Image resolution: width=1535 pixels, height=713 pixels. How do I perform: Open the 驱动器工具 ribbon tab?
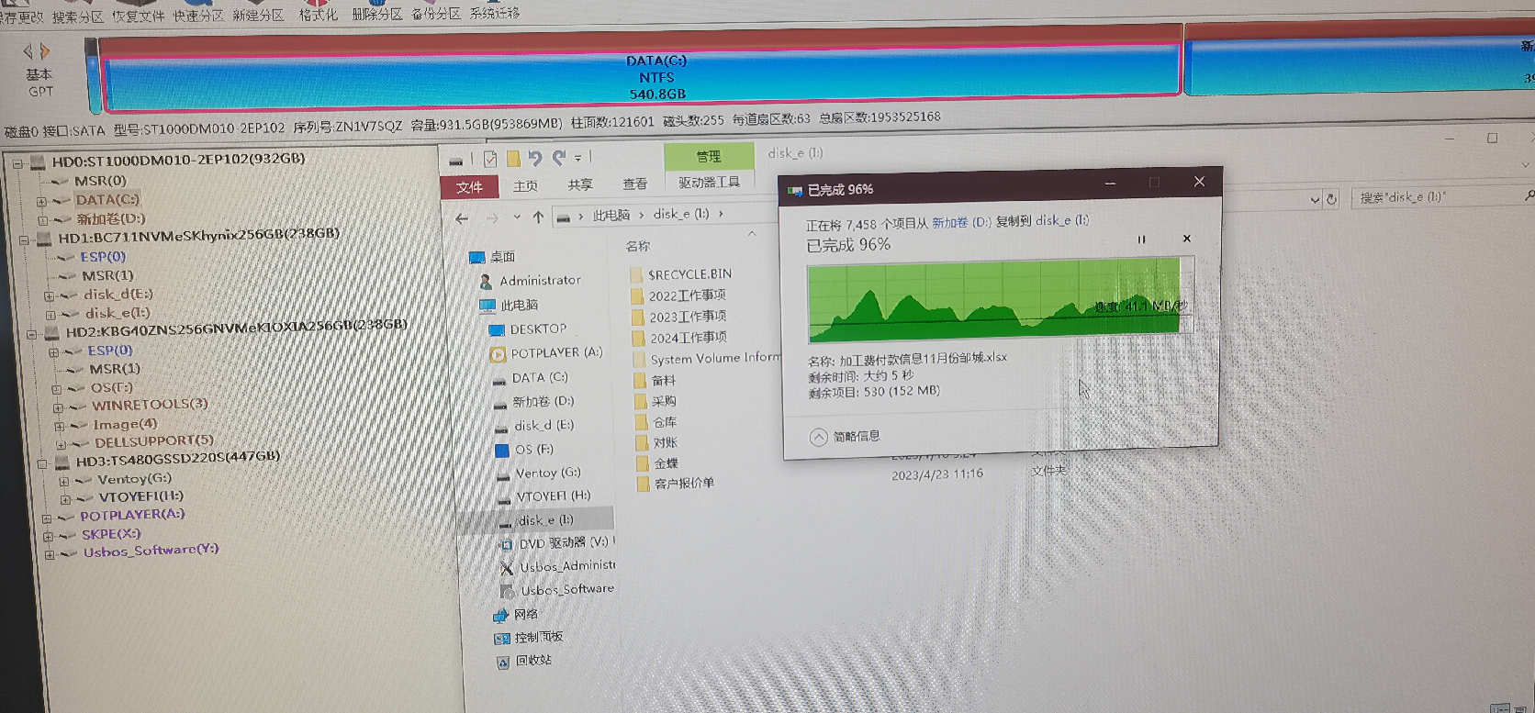tap(710, 182)
